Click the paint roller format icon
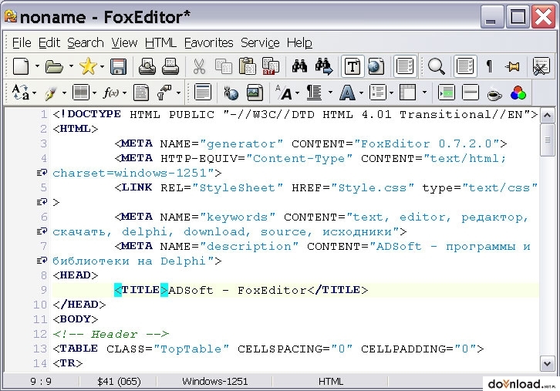Image resolution: width=560 pixels, height=391 pixels. [164, 93]
